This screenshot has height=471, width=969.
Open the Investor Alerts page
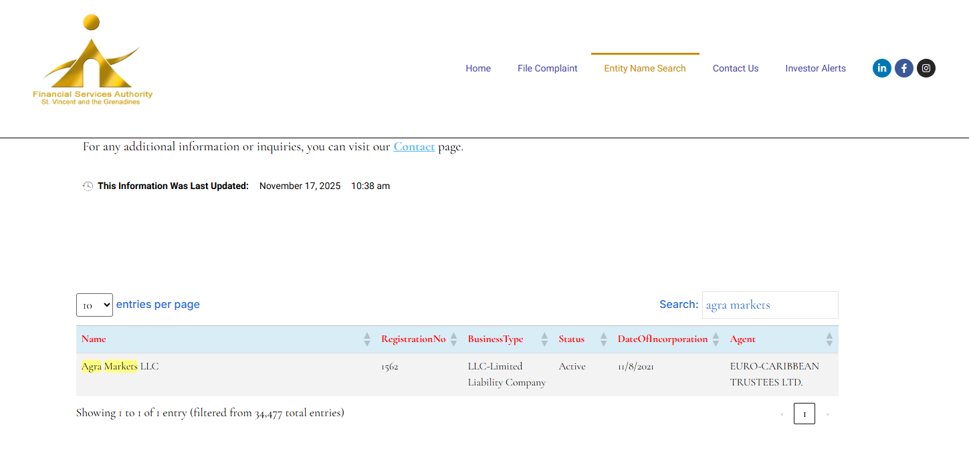point(815,68)
